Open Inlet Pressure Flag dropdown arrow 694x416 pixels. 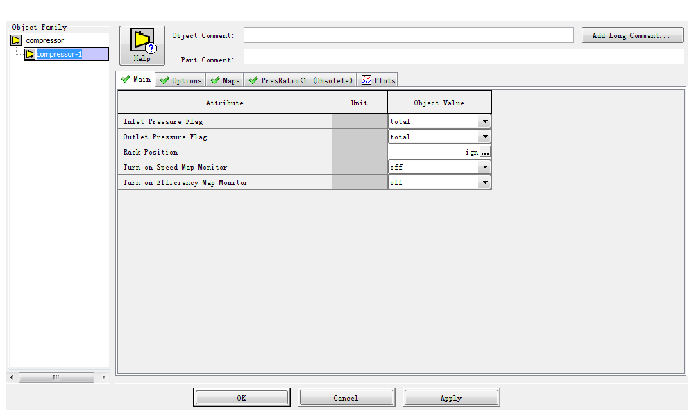tap(485, 121)
